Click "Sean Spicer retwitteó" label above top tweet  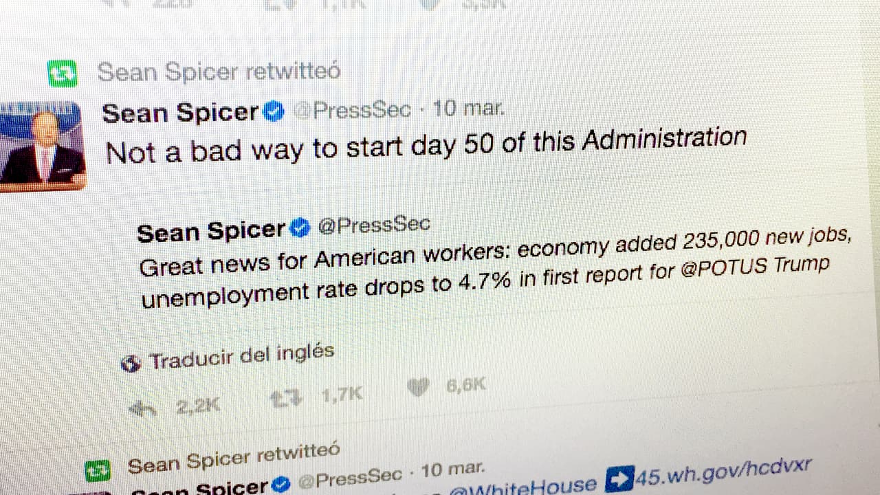pyautogui.click(x=219, y=71)
